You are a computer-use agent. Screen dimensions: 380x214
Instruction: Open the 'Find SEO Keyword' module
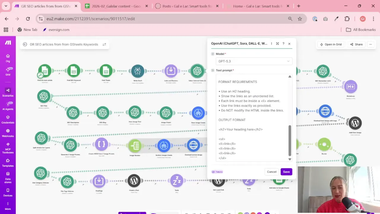(74, 71)
